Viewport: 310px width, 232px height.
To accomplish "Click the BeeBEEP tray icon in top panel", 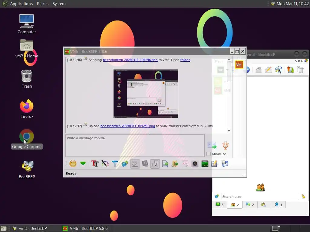I will click(x=273, y=4).
